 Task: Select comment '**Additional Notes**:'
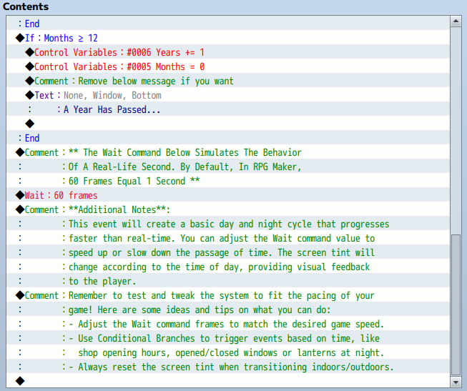(x=228, y=209)
